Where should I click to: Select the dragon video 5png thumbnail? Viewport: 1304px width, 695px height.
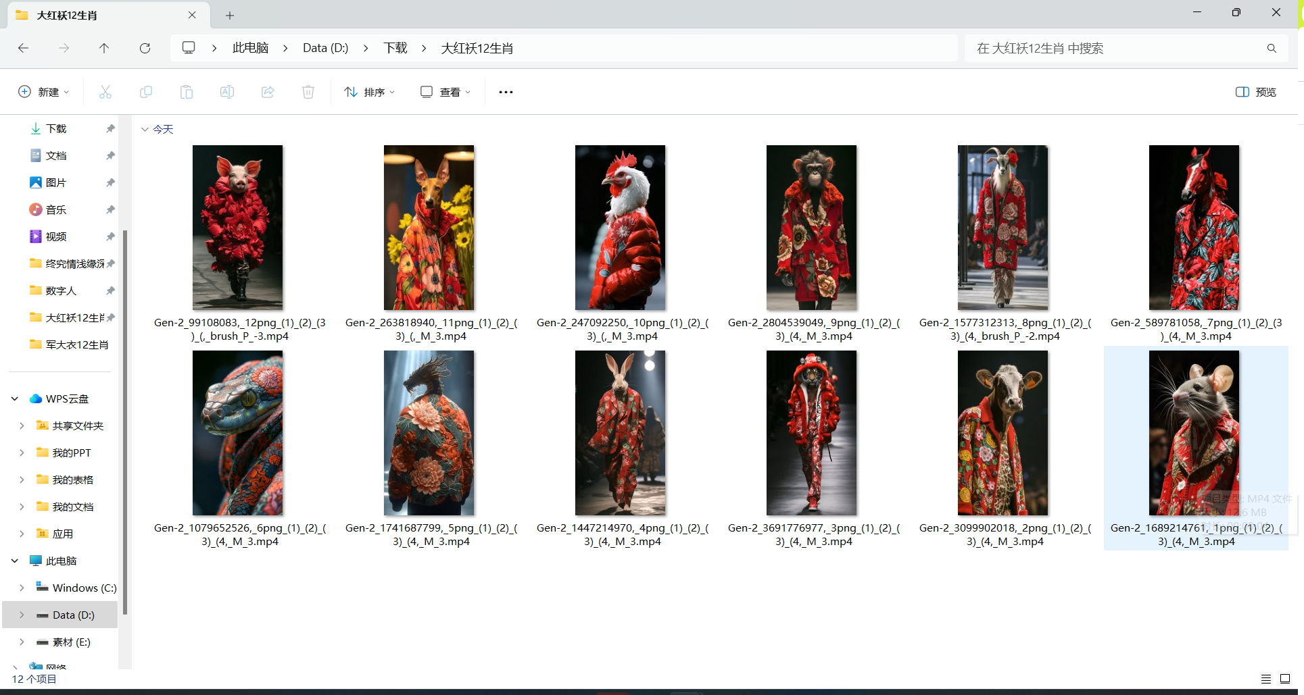coord(429,433)
